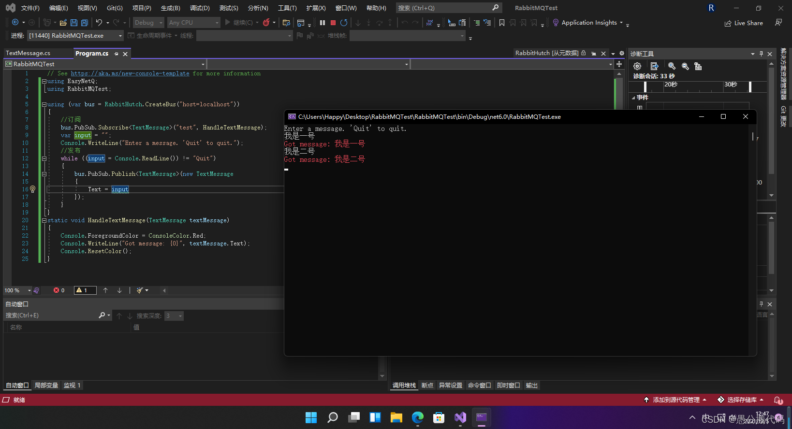Click the error count indicator showing 0
Viewport: 792px width, 429px height.
click(59, 290)
